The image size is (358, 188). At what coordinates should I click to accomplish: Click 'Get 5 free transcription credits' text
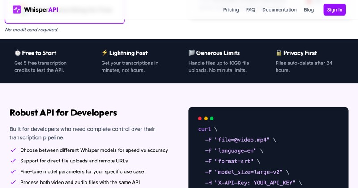40,67
